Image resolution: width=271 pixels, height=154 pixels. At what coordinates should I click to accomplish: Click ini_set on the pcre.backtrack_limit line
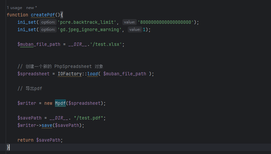[27, 22]
